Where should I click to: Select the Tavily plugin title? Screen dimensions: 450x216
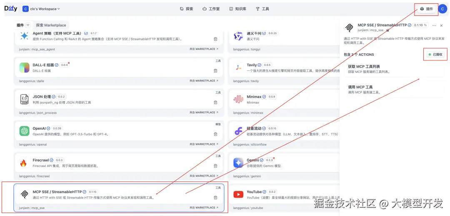[x=252, y=65]
